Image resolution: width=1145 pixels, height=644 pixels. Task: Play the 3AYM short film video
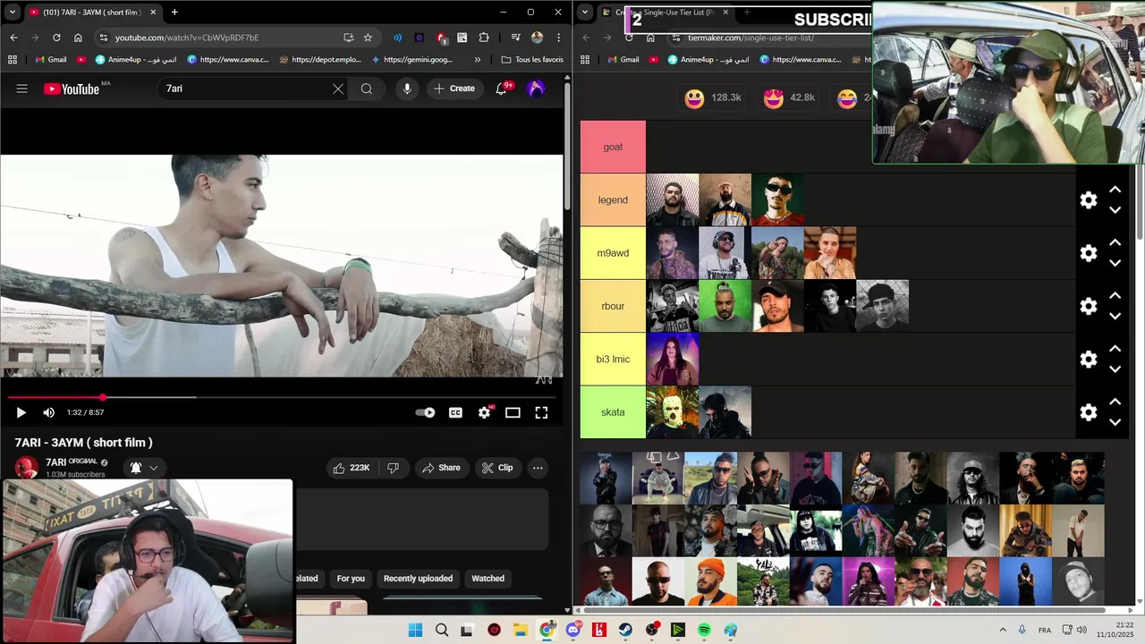click(21, 412)
